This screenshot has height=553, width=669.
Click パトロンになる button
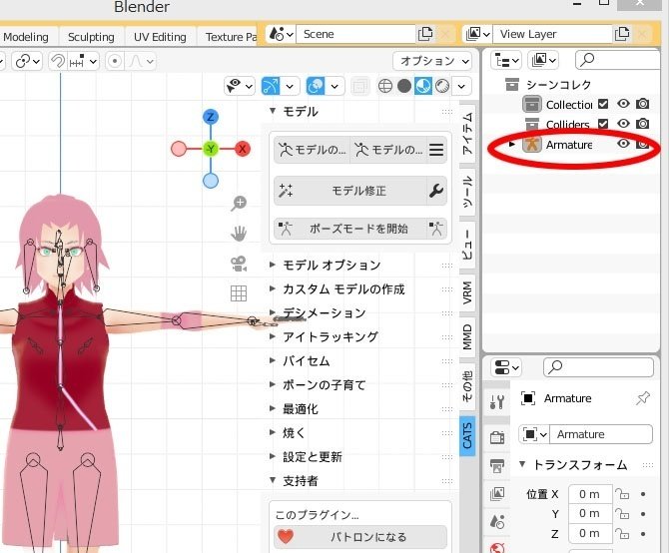click(360, 537)
